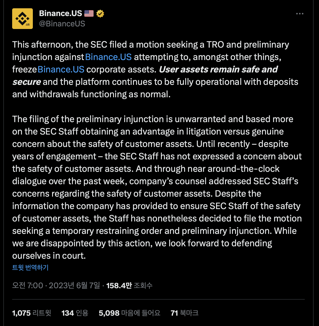This screenshot has width=319, height=326.
Task: Show the 5,098 마음에 들어요 likes
Action: [130, 313]
